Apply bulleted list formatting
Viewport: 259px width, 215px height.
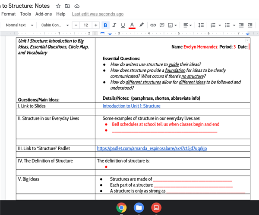227,25
